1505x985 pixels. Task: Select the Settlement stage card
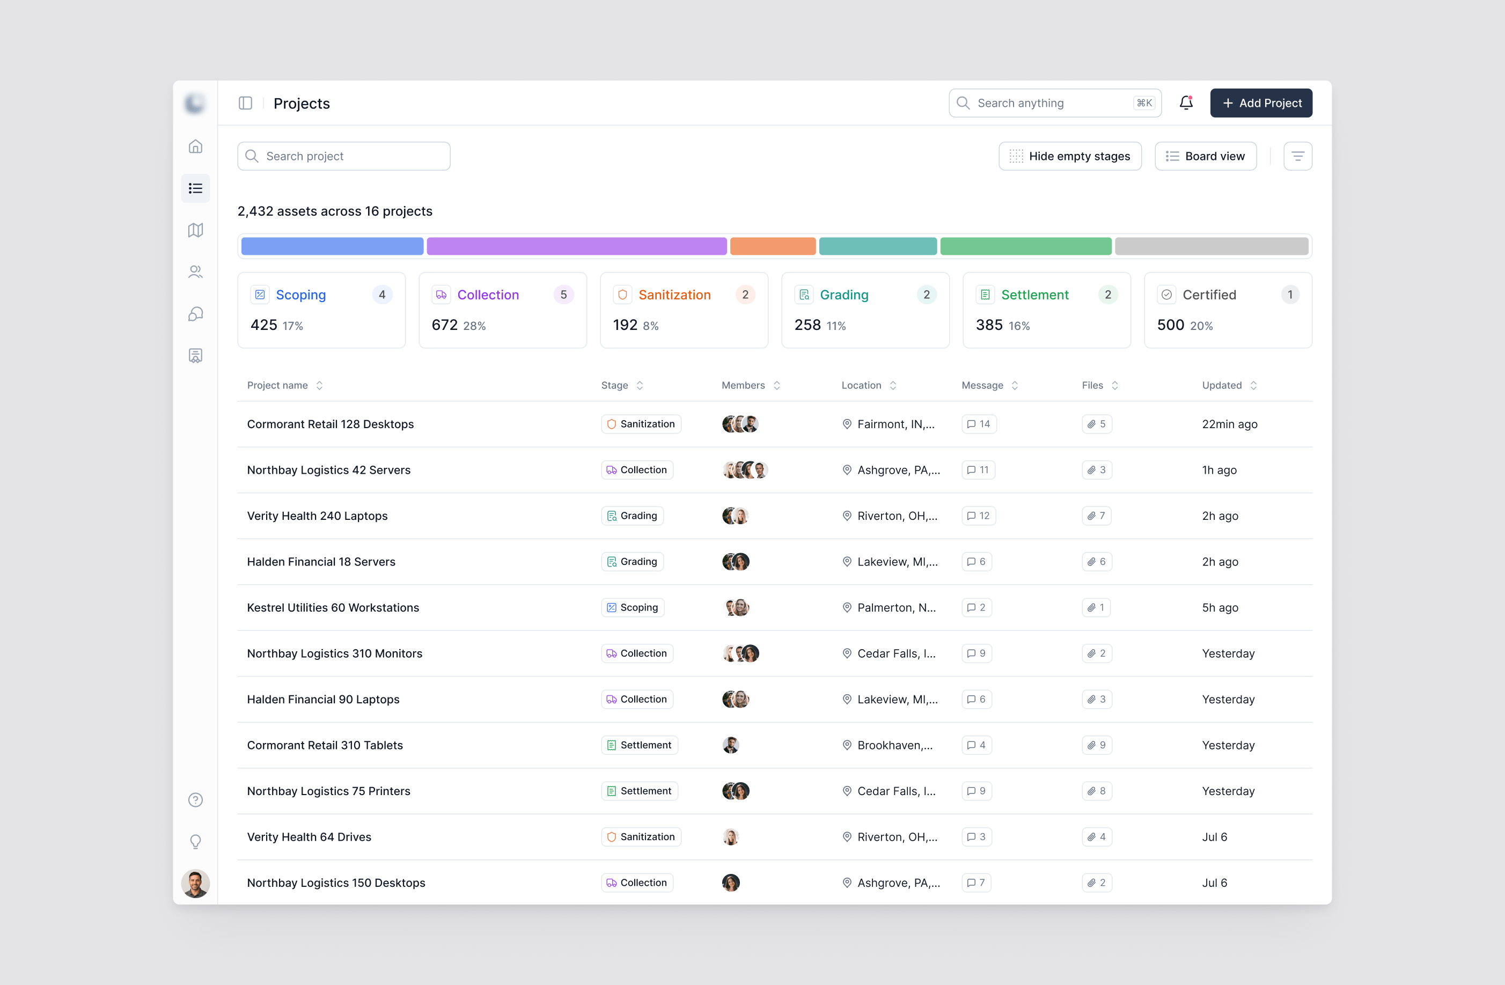[x=1047, y=310]
